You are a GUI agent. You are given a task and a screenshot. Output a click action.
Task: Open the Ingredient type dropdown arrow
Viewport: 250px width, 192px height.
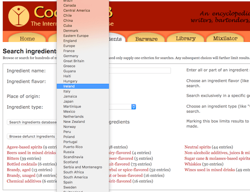pyautogui.click(x=134, y=107)
